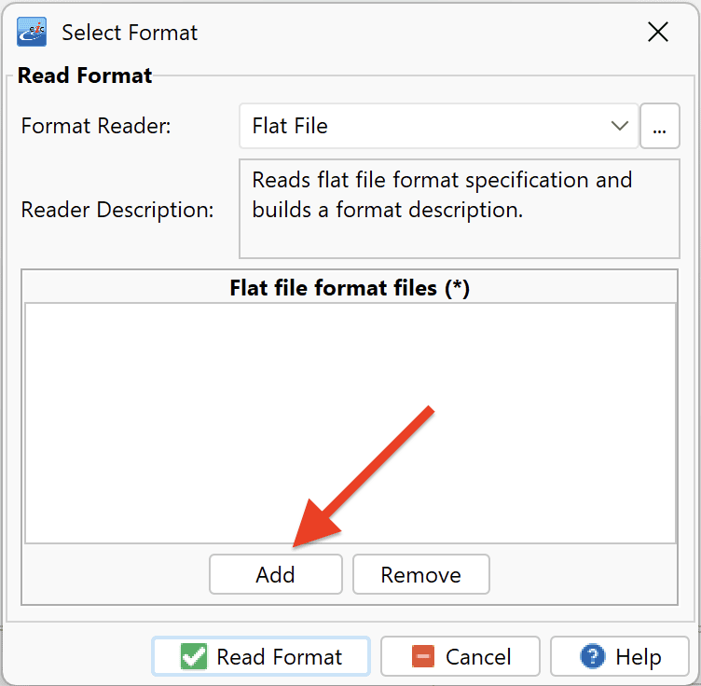Click the Flat file format files (*) header
This screenshot has height=686, width=701.
point(350,287)
